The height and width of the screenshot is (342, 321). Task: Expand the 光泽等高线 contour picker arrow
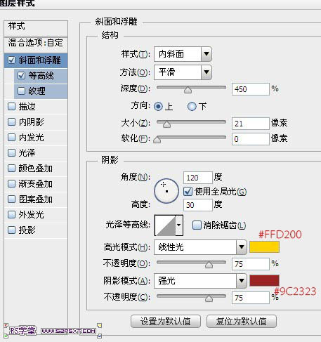(x=179, y=225)
